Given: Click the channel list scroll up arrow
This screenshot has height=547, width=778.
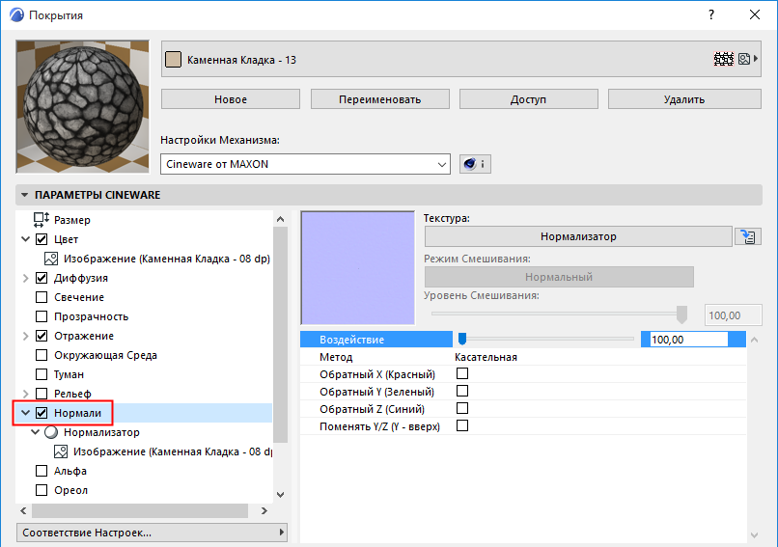Looking at the screenshot, I should [x=280, y=219].
